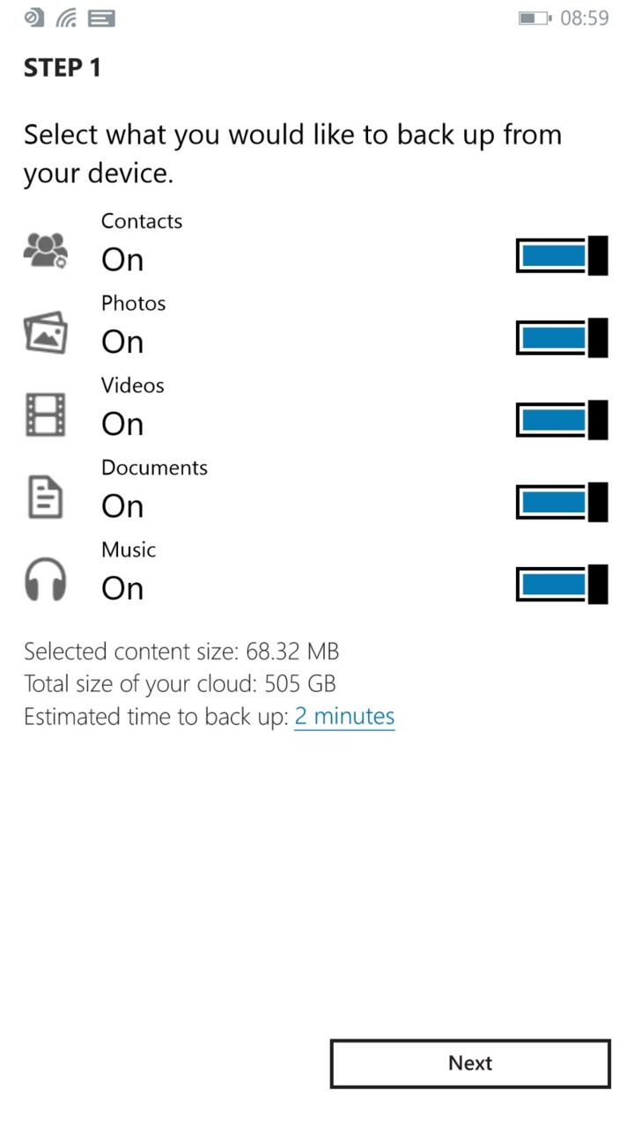Viewport: 634px width, 1127px height.
Task: Tap the Documents page icon
Action: coord(44,496)
